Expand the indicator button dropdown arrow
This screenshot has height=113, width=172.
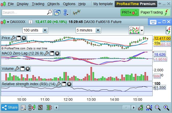tap(142, 30)
